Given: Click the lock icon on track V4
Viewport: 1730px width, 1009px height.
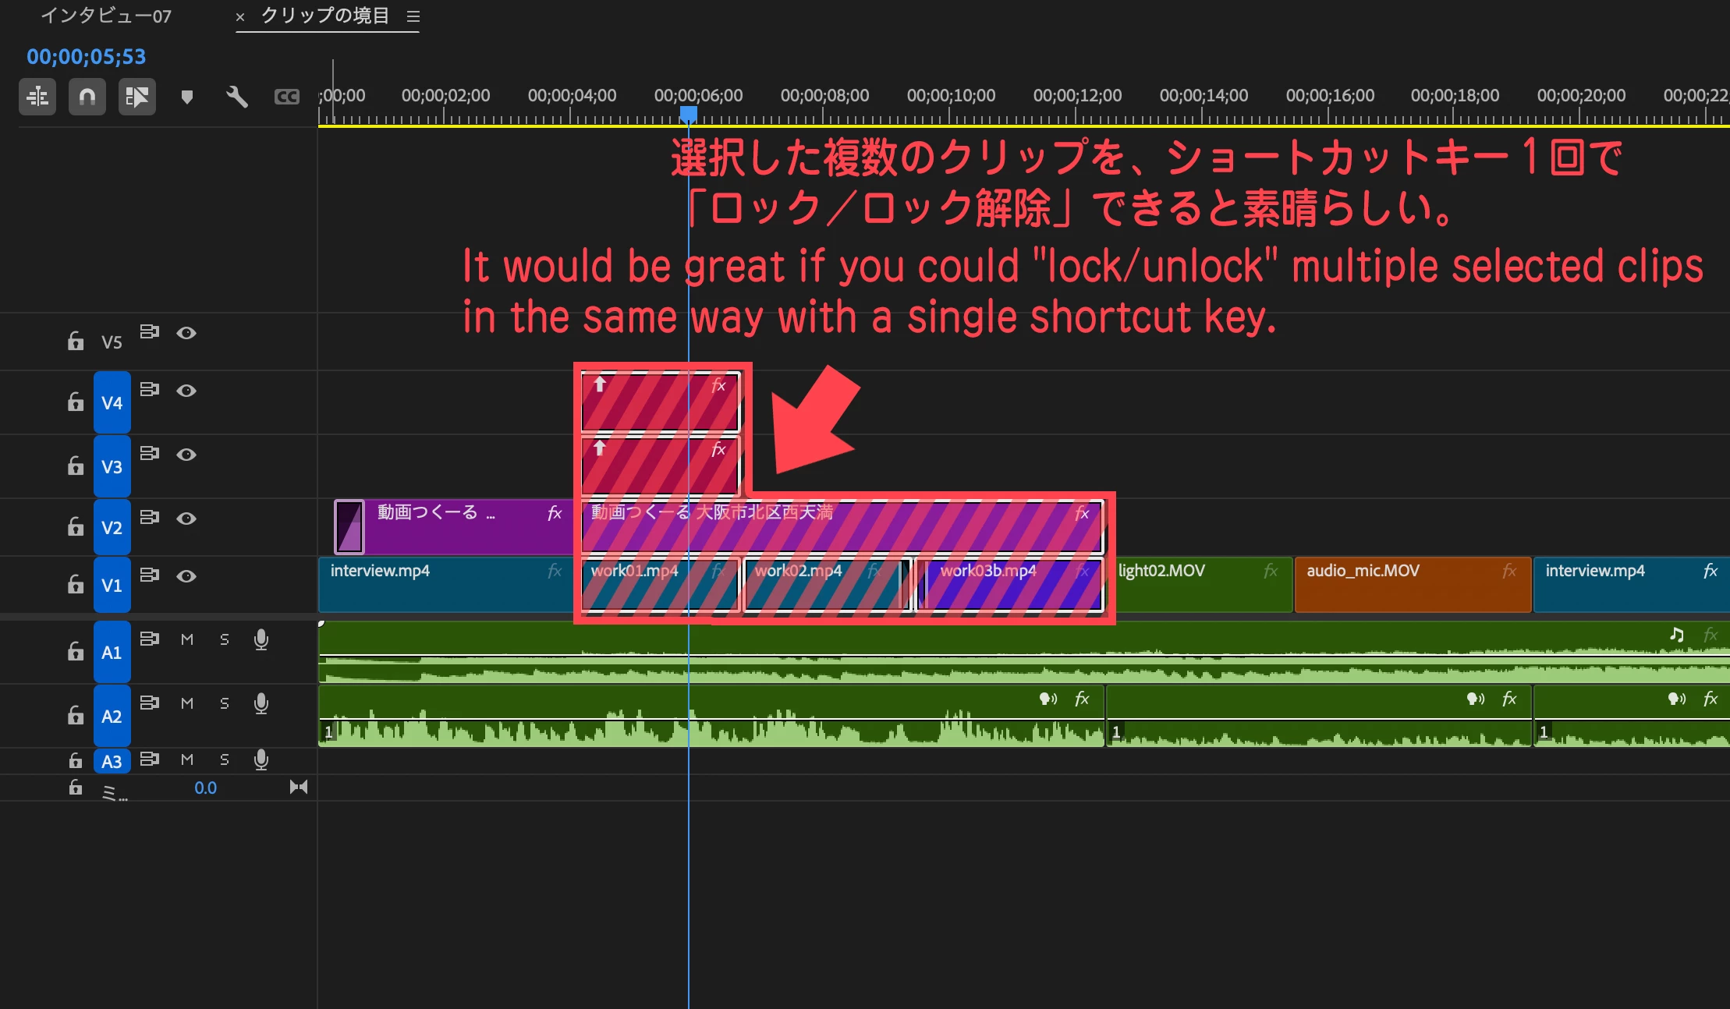Looking at the screenshot, I should (x=76, y=402).
